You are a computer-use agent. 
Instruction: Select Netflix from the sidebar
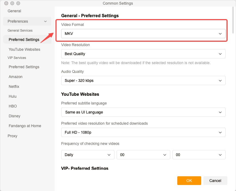[14, 86]
